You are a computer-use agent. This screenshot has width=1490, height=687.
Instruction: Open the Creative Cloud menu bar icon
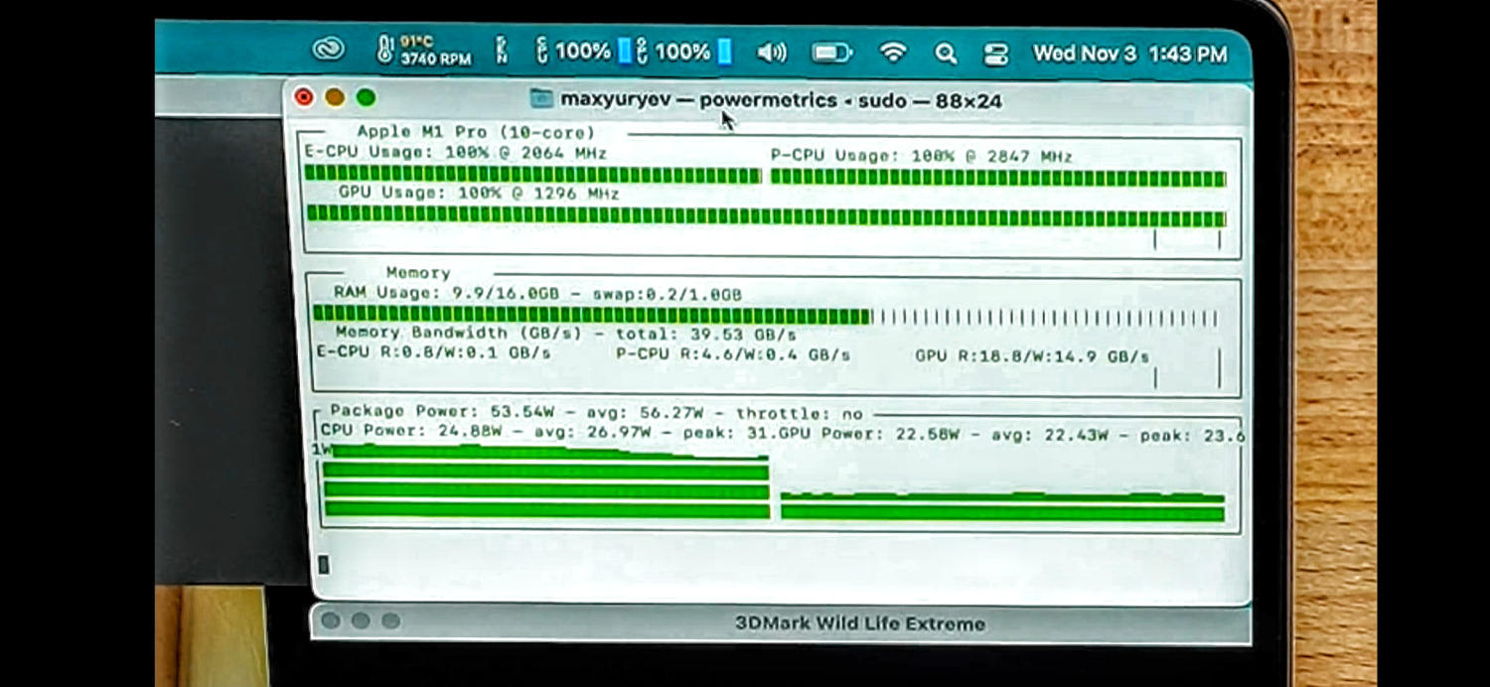pos(328,51)
